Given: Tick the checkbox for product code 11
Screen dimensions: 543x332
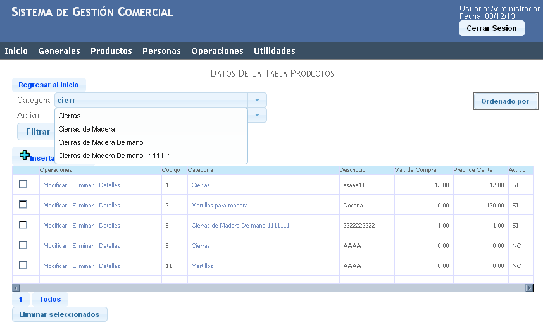Looking at the screenshot, I should (x=23, y=265).
